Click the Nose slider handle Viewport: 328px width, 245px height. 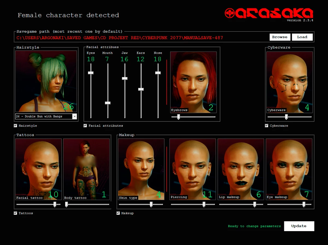158,73
